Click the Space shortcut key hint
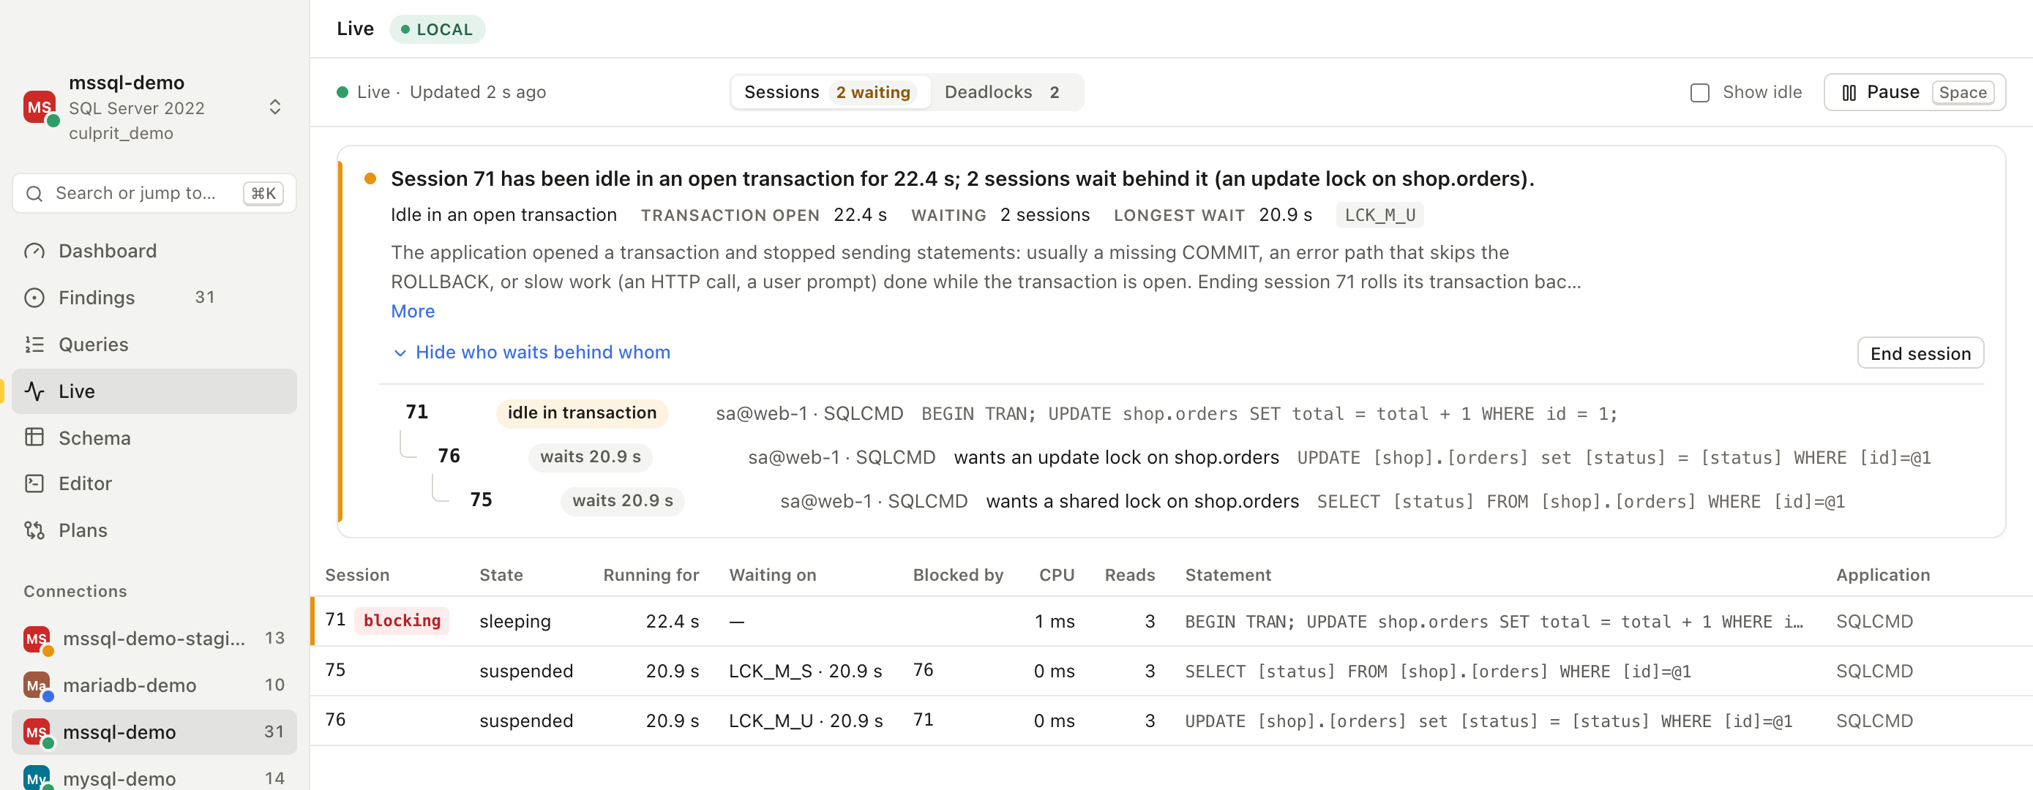The width and height of the screenshot is (2033, 790). click(1963, 92)
